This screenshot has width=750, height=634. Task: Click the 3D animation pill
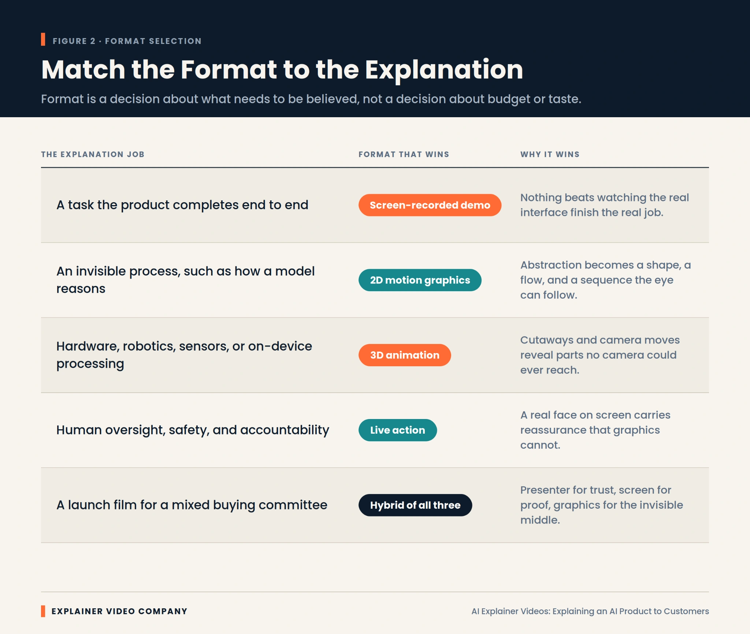[405, 355]
